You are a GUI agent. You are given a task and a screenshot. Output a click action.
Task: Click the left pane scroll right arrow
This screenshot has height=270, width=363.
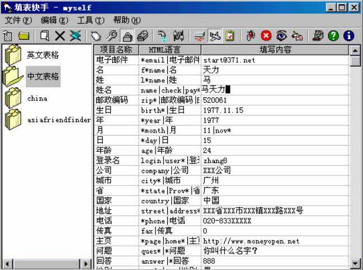coord(86,263)
